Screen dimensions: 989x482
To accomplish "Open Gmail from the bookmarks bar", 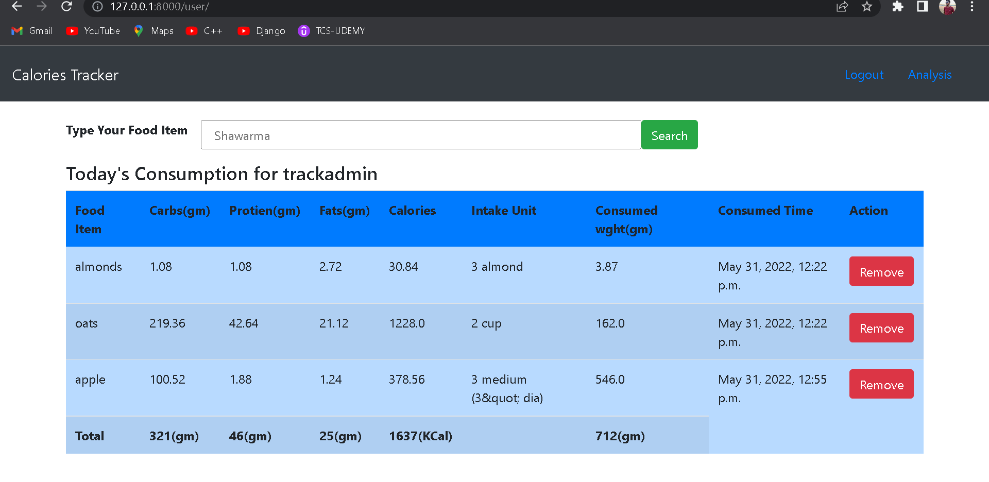I will click(31, 31).
